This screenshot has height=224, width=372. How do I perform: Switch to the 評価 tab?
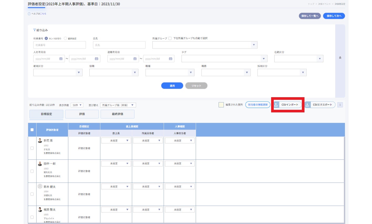coord(82,114)
